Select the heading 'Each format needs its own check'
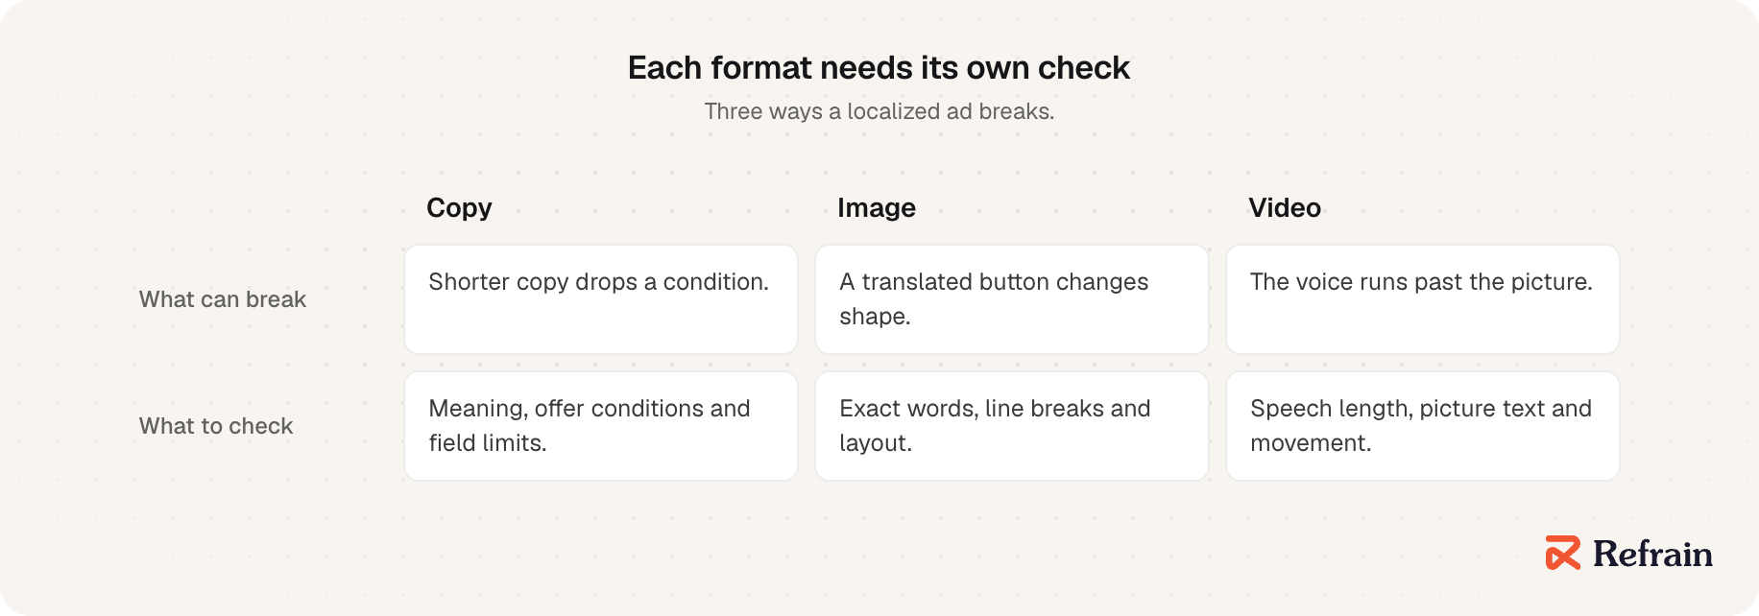Viewport: 1759px width, 616px height. [x=879, y=68]
